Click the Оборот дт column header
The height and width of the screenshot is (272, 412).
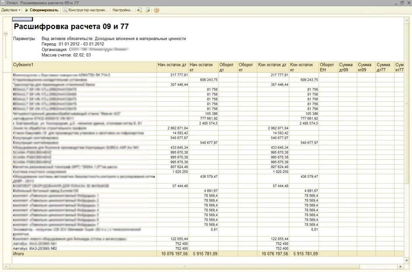[x=228, y=67]
